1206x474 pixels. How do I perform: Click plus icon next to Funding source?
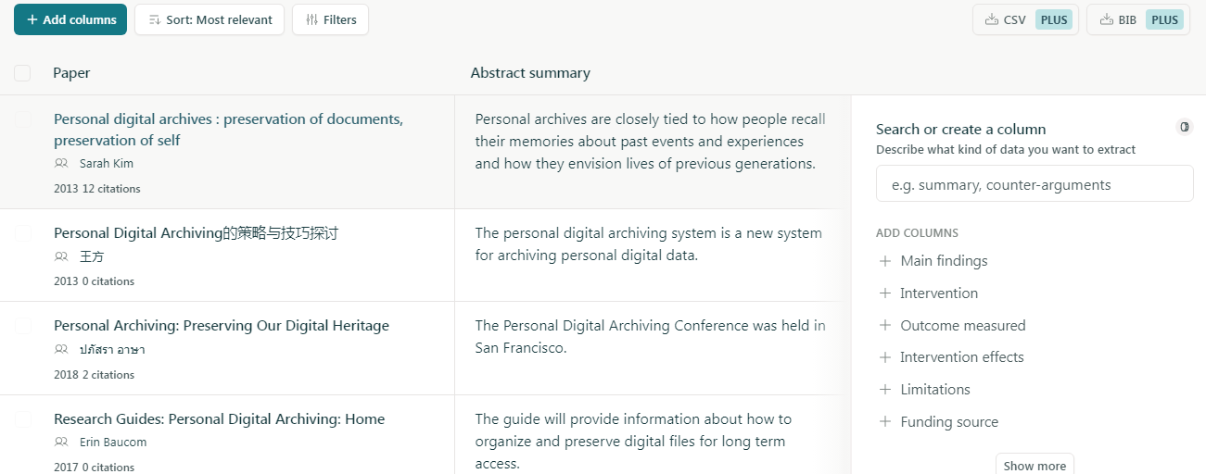coord(884,422)
